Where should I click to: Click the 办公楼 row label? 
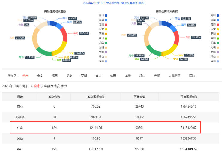point(20,117)
